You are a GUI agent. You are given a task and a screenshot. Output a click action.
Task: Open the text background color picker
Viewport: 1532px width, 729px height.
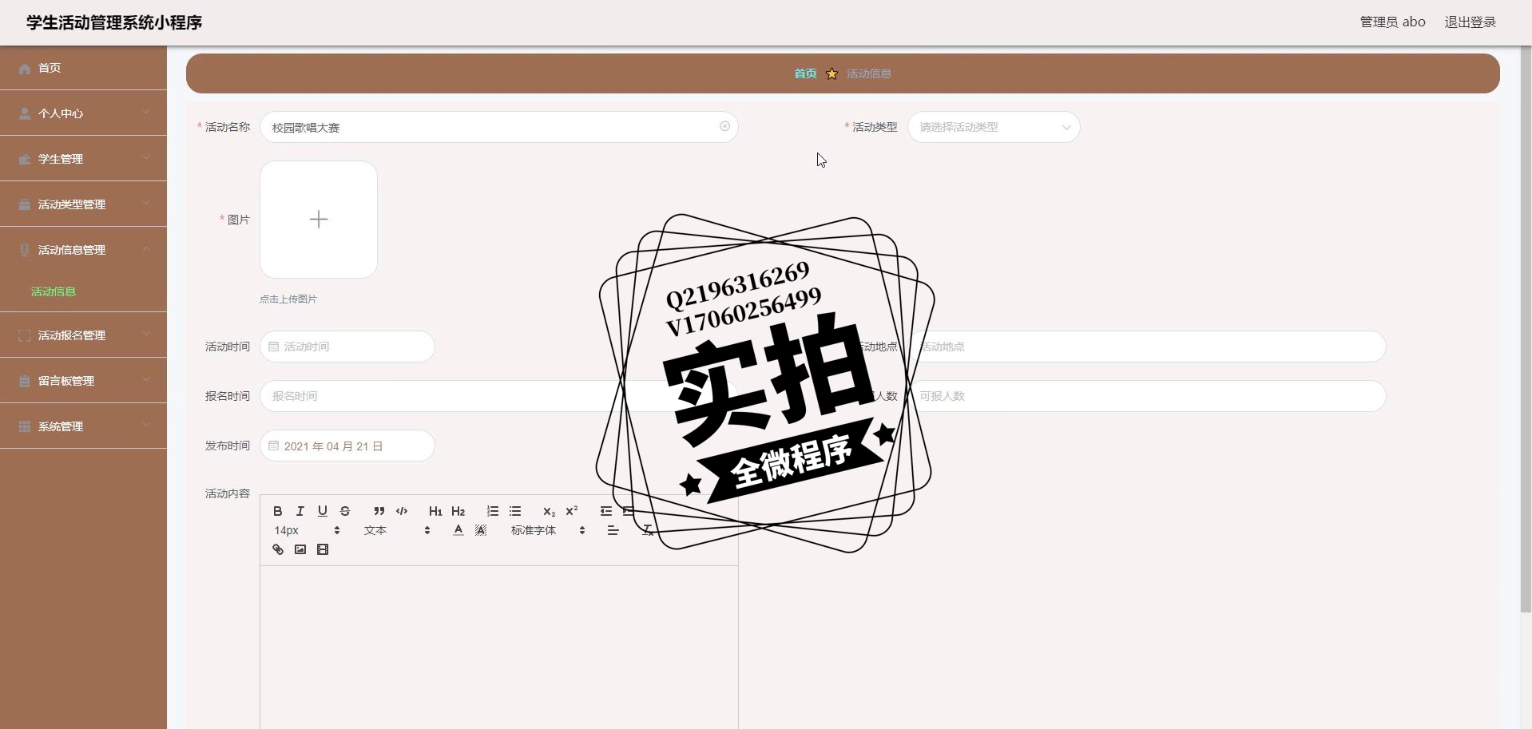[481, 530]
